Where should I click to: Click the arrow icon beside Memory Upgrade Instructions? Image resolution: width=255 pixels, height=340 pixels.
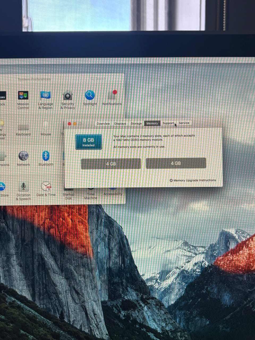click(171, 180)
